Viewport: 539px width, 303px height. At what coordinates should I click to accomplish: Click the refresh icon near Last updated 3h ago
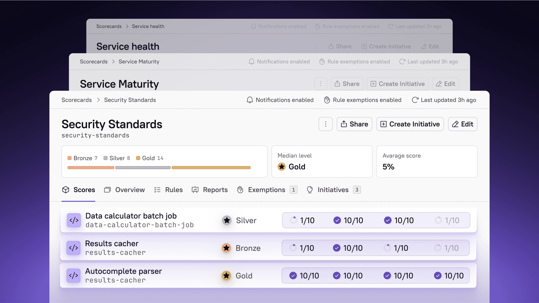pos(415,100)
